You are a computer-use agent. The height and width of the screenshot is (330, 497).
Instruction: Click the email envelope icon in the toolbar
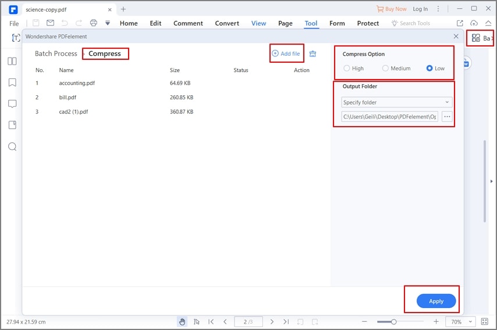point(50,23)
